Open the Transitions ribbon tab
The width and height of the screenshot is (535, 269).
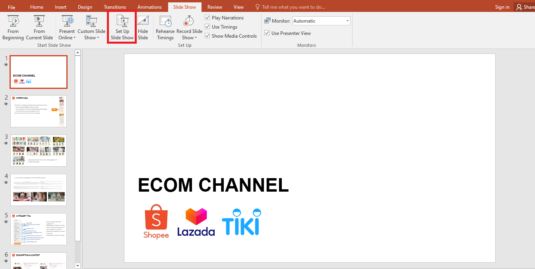pyautogui.click(x=115, y=7)
